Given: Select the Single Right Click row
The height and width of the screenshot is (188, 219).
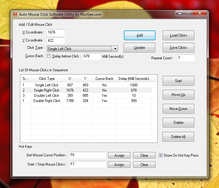Looking at the screenshot, I should pyautogui.click(x=86, y=90).
